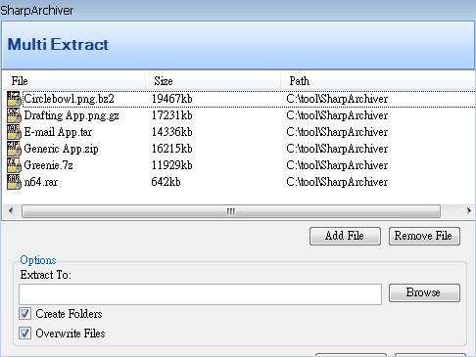Image resolution: width=476 pixels, height=357 pixels.
Task: Click the Remove File button
Action: click(x=424, y=236)
